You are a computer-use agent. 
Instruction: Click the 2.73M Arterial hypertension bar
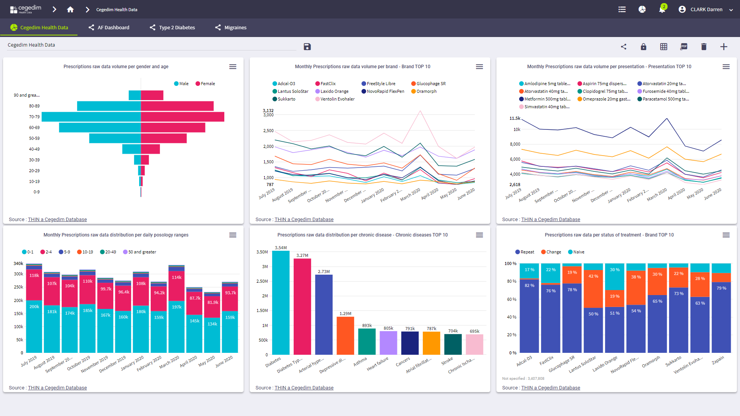pyautogui.click(x=324, y=315)
